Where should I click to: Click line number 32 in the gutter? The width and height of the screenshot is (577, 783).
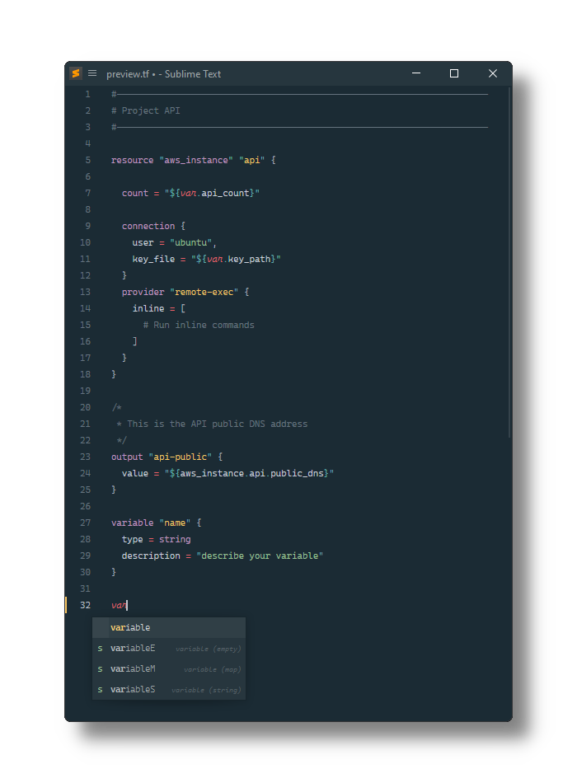(86, 605)
